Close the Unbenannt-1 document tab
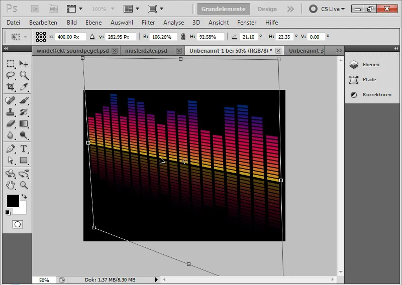The height and width of the screenshot is (285, 402). click(278, 51)
